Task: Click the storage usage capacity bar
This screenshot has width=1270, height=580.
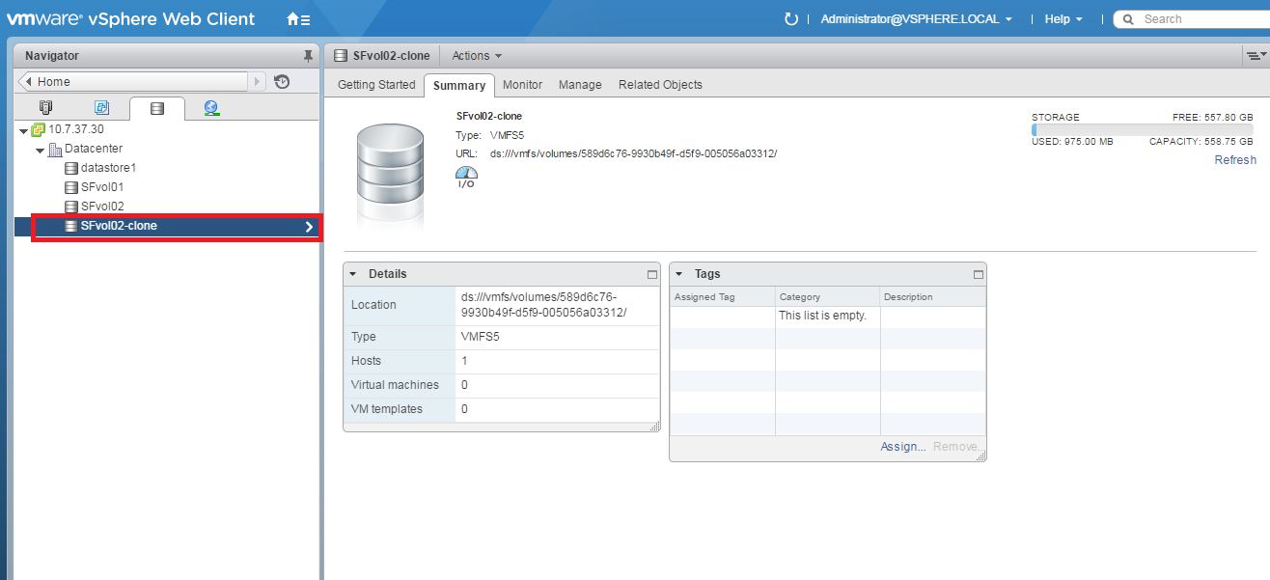Action: 1143,129
